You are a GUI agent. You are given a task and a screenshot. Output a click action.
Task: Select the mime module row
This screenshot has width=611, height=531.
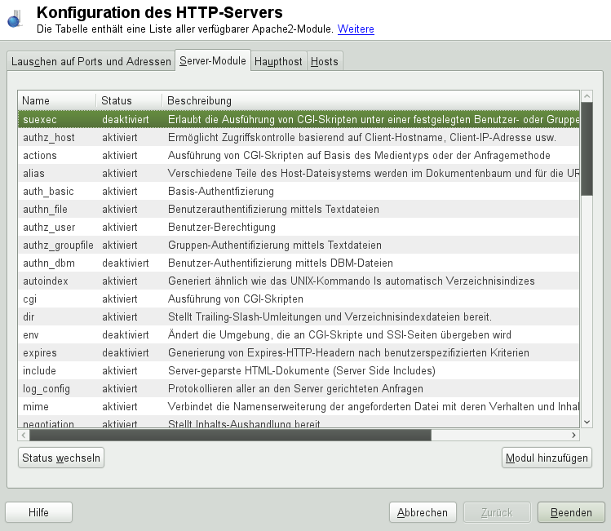pyautogui.click(x=299, y=406)
